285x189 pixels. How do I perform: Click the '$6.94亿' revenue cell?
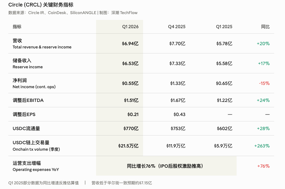coord(130,44)
